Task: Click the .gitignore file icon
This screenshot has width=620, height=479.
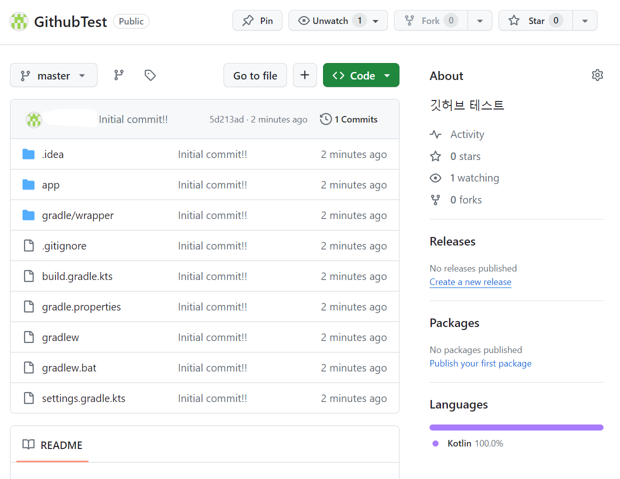Action: 29,245
